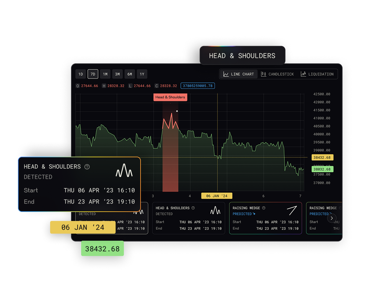Viewport: 370px width, 287px height.
Task: Open help icon in large Head & Shoulders popup
Action: click(87, 167)
